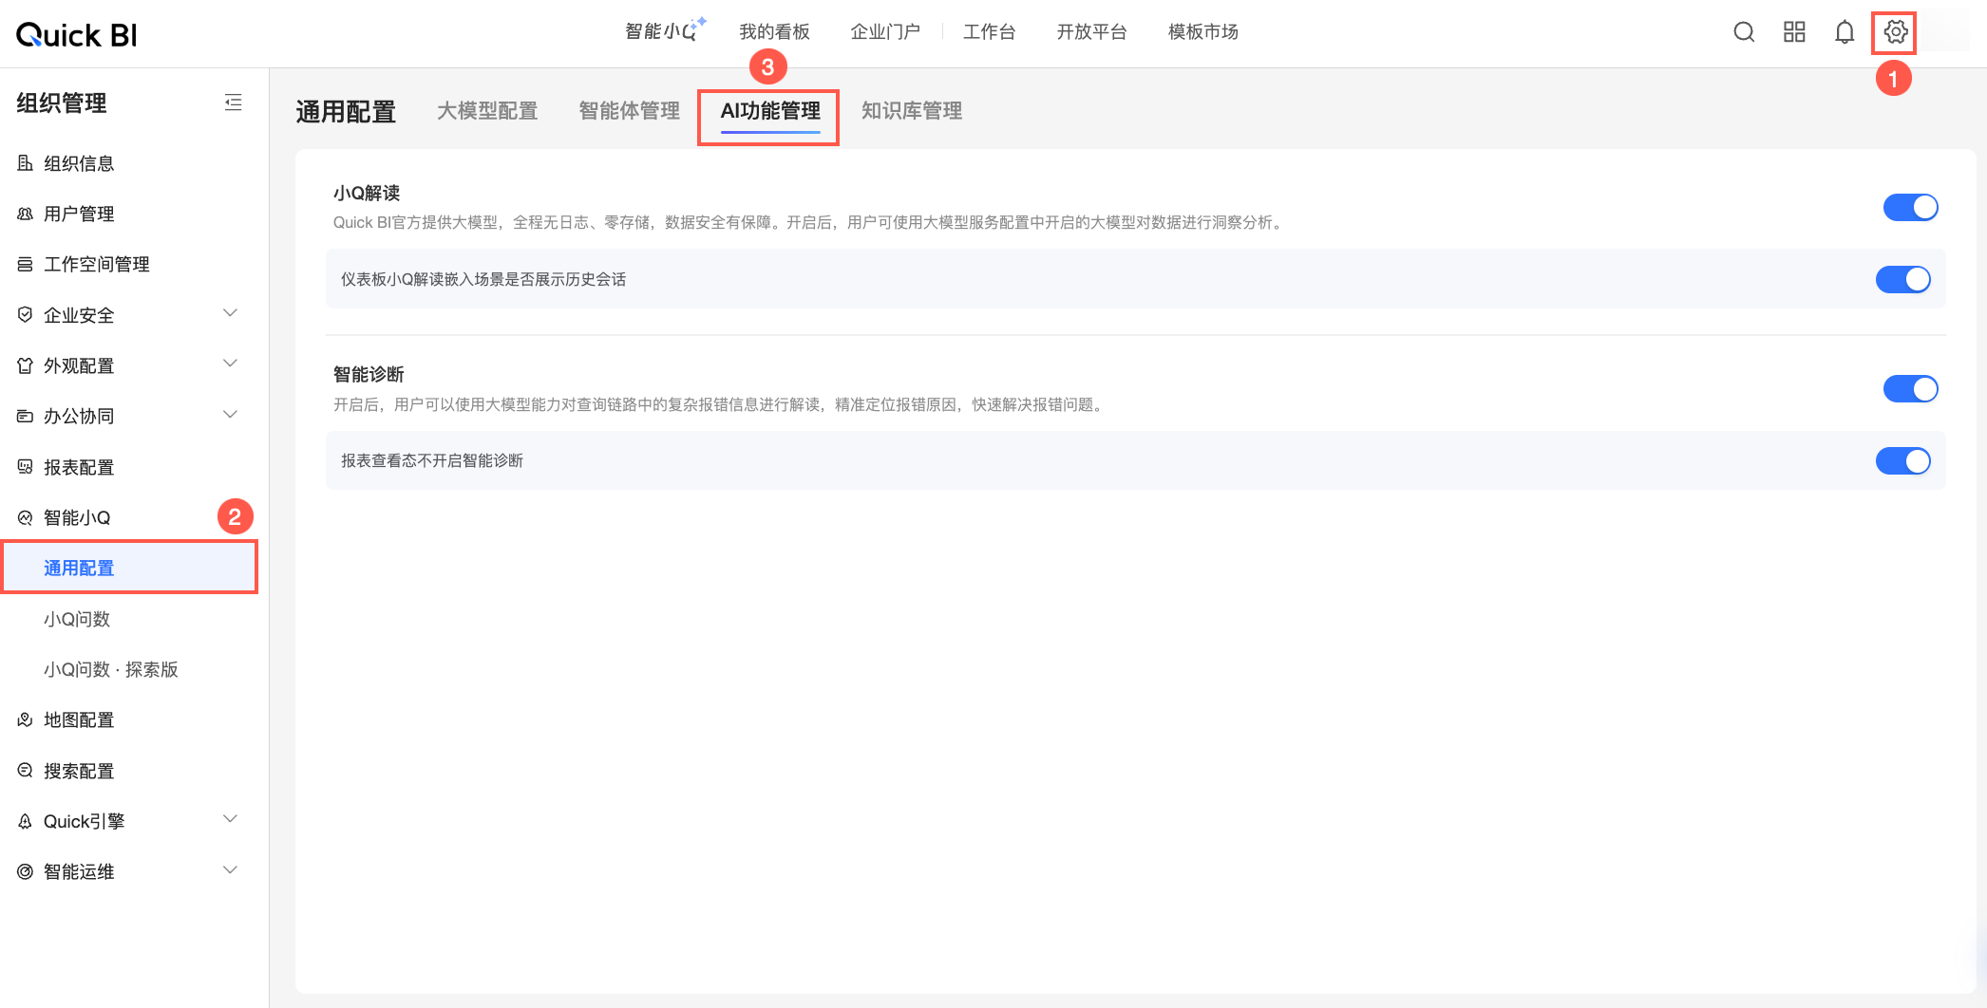Viewport: 1987px width, 1008px height.
Task: Open the notification bell icon
Action: pos(1845,32)
